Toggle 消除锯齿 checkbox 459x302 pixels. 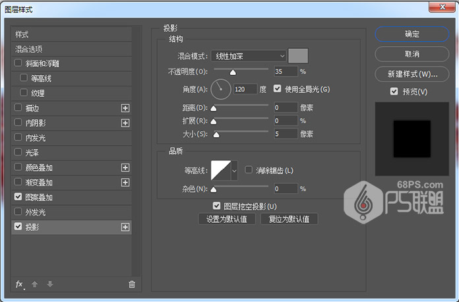pos(249,170)
